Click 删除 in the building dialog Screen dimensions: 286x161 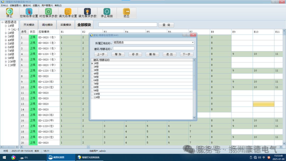click(x=152, y=54)
